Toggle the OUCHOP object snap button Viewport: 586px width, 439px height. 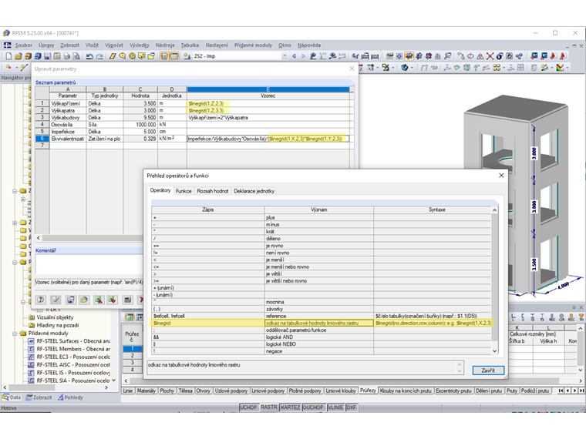coord(313,407)
